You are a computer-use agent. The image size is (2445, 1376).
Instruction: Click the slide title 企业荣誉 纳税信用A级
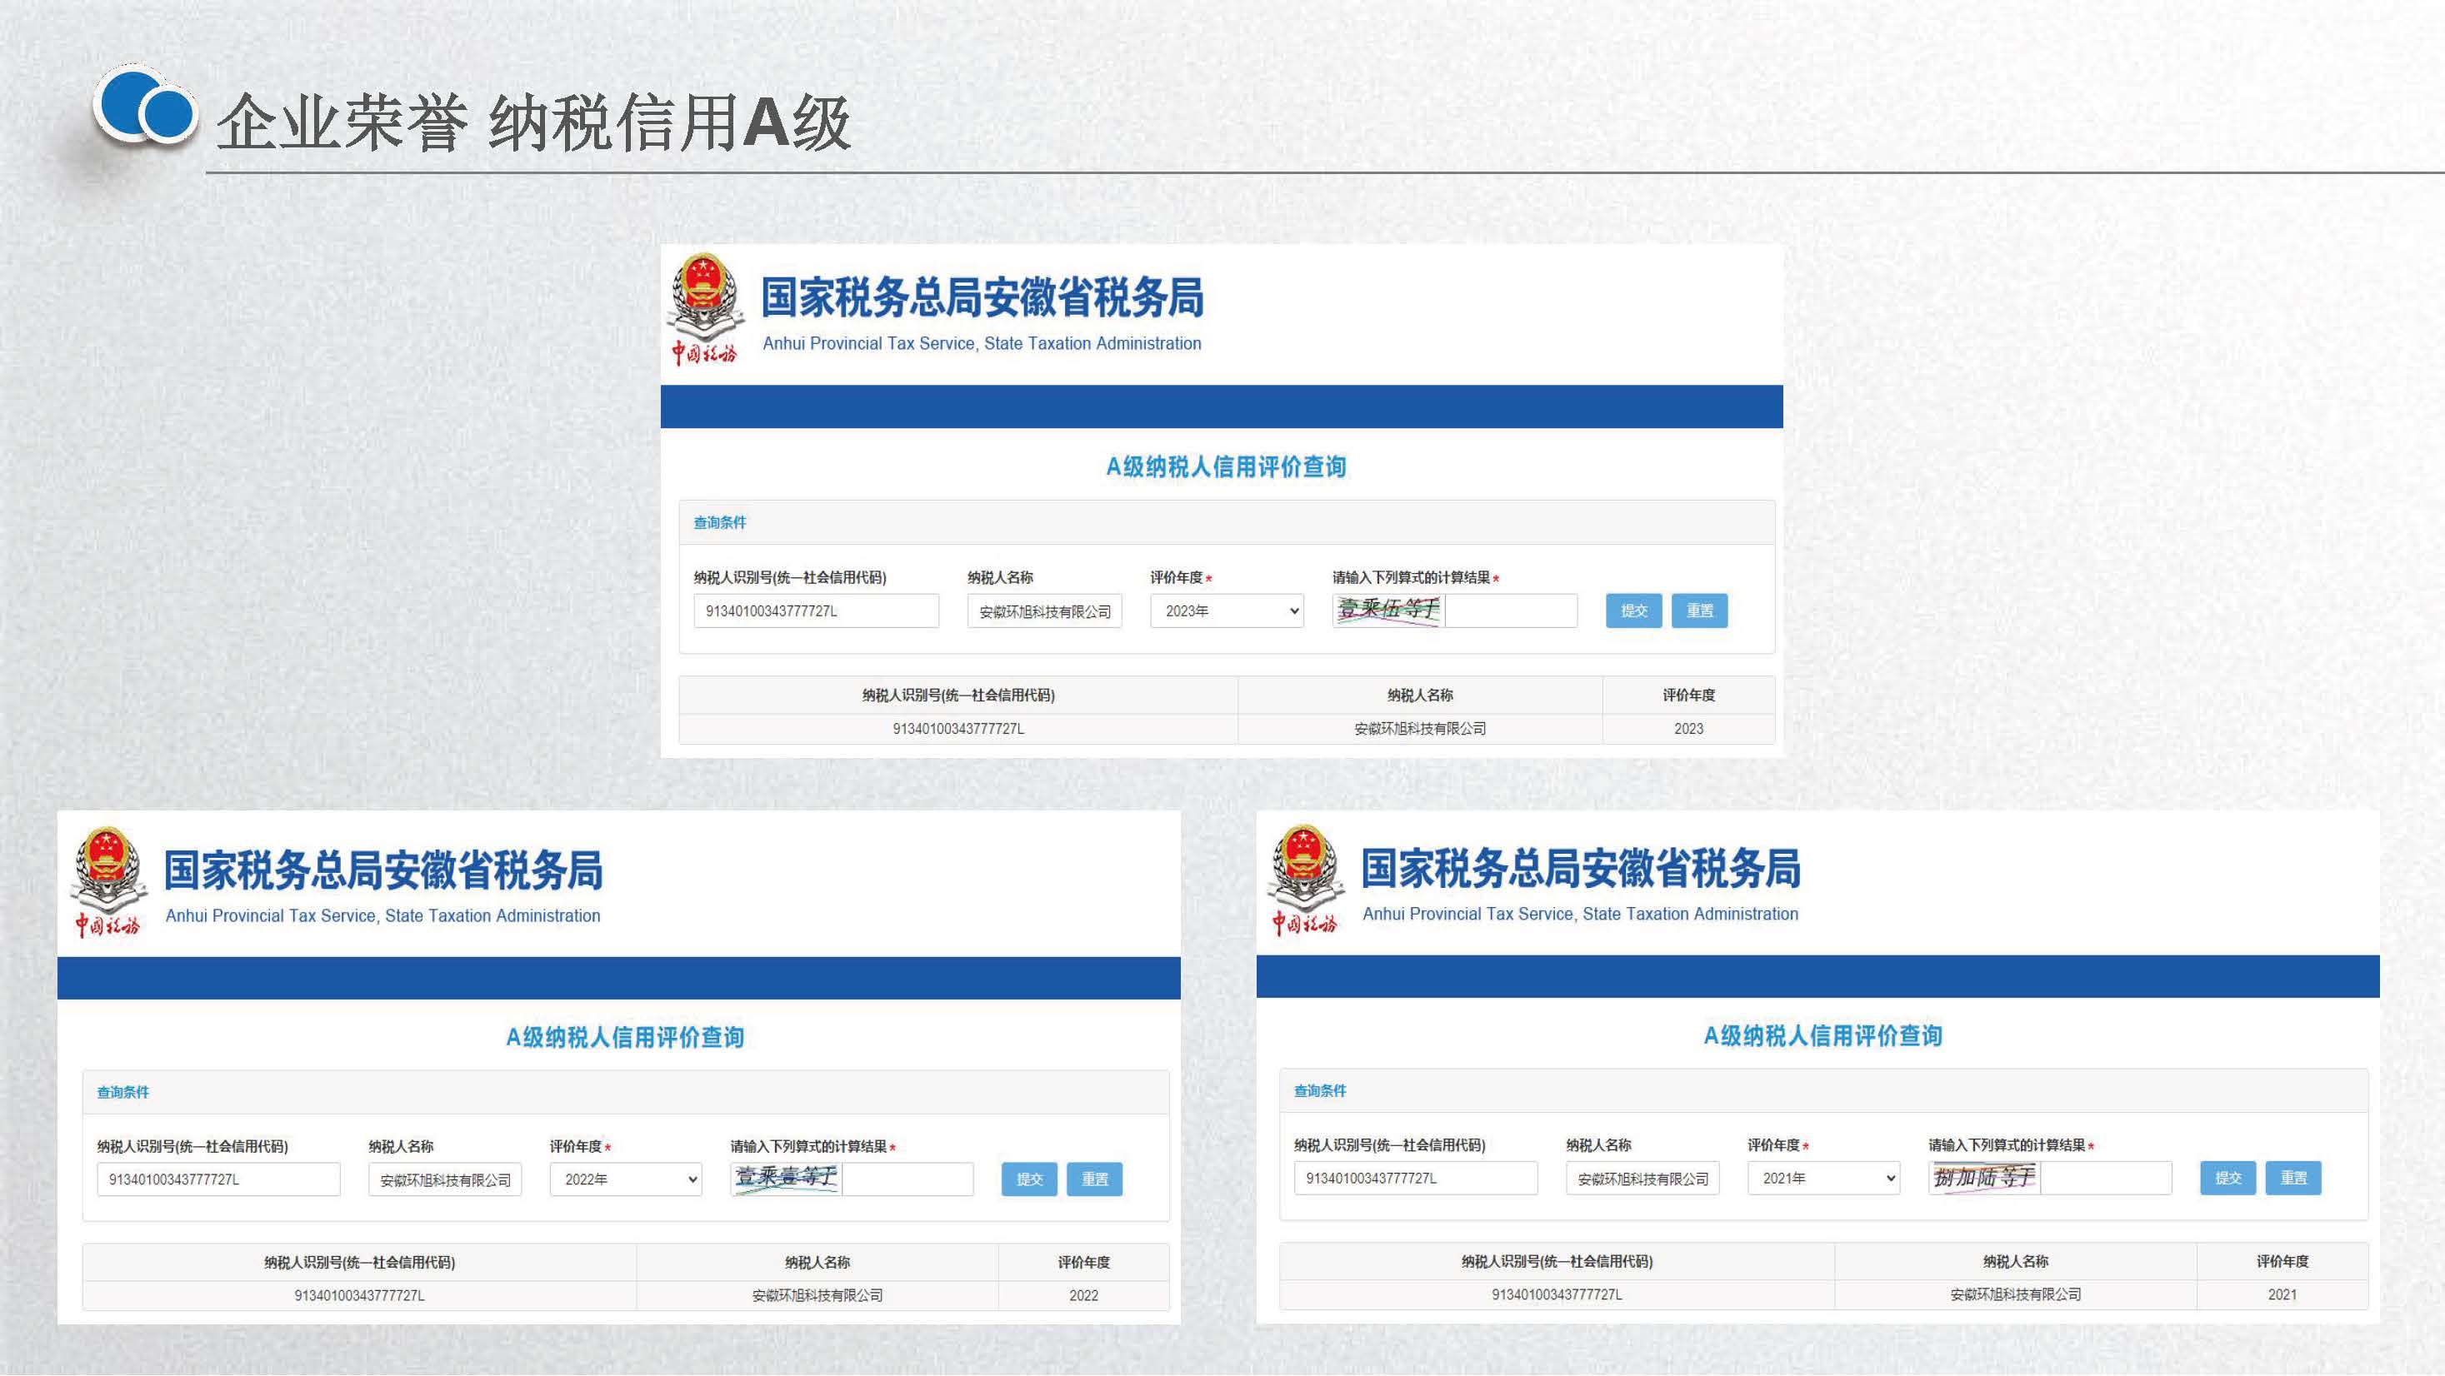coord(533,122)
